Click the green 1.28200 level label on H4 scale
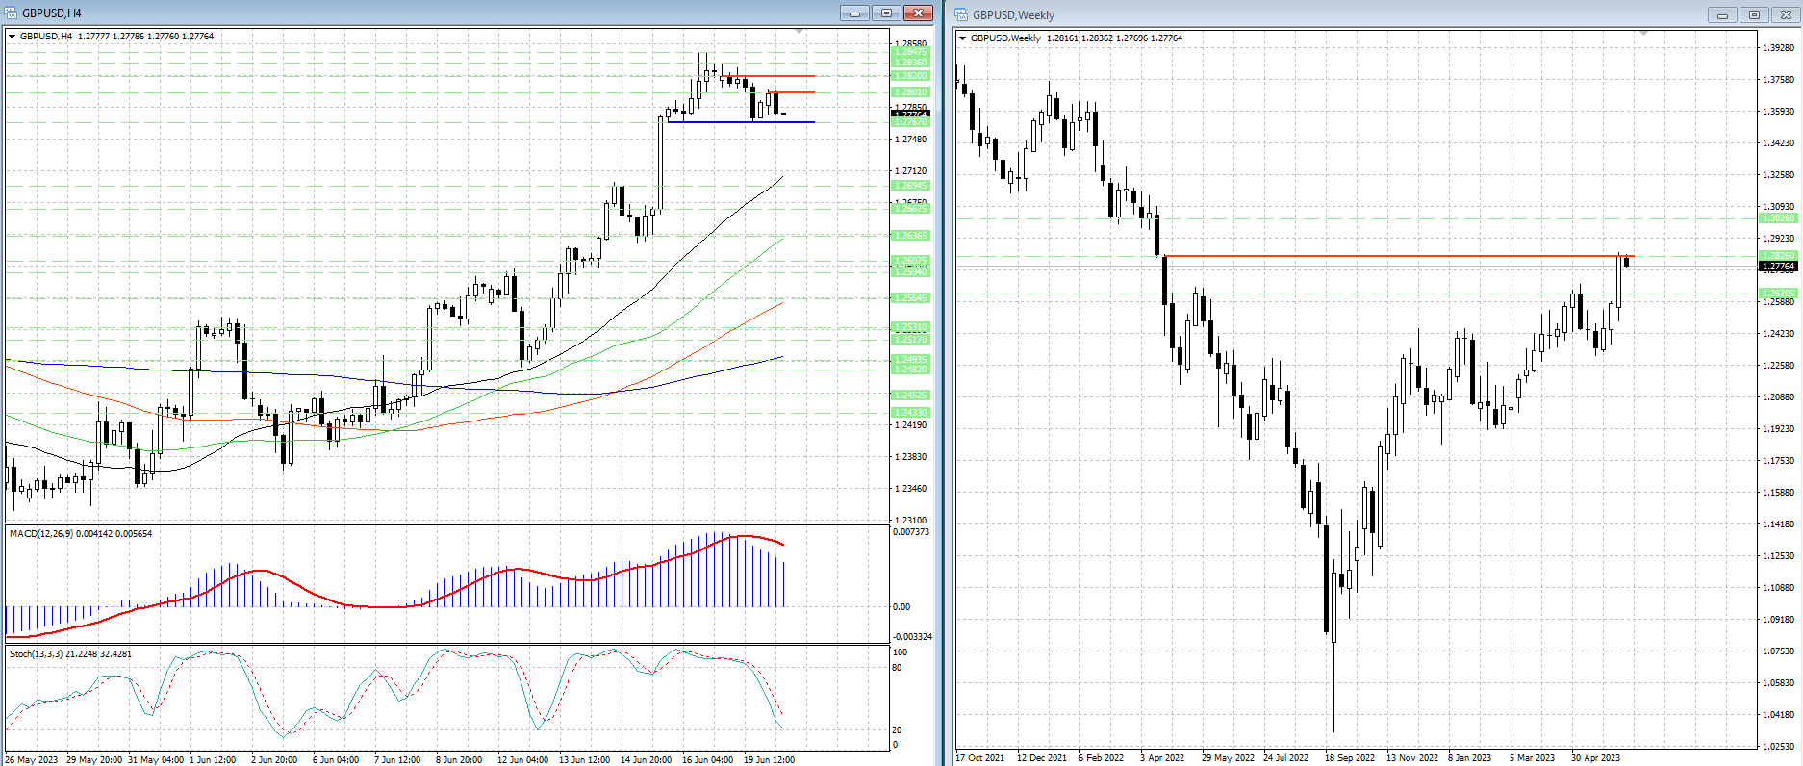 click(910, 75)
